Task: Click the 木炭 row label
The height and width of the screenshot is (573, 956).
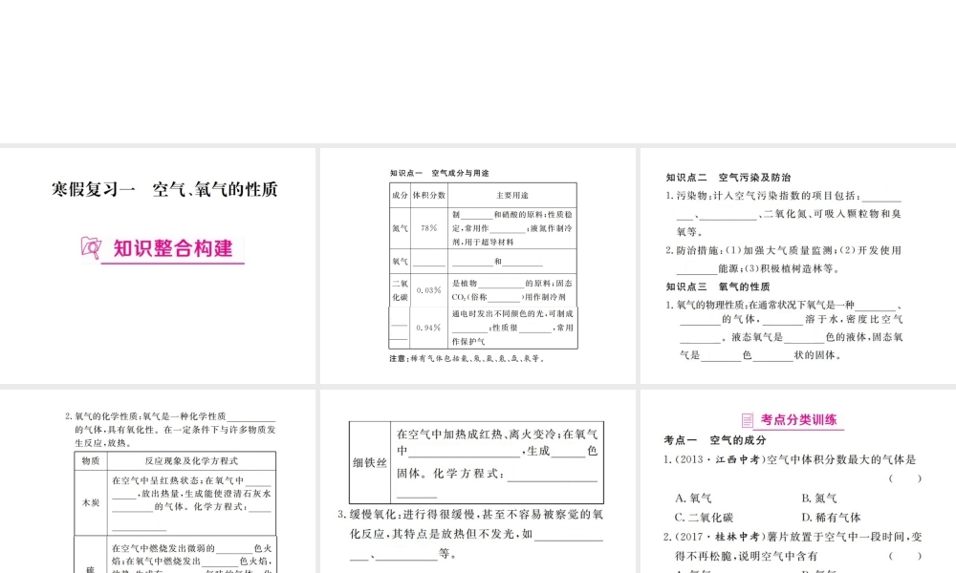Action: tap(91, 503)
